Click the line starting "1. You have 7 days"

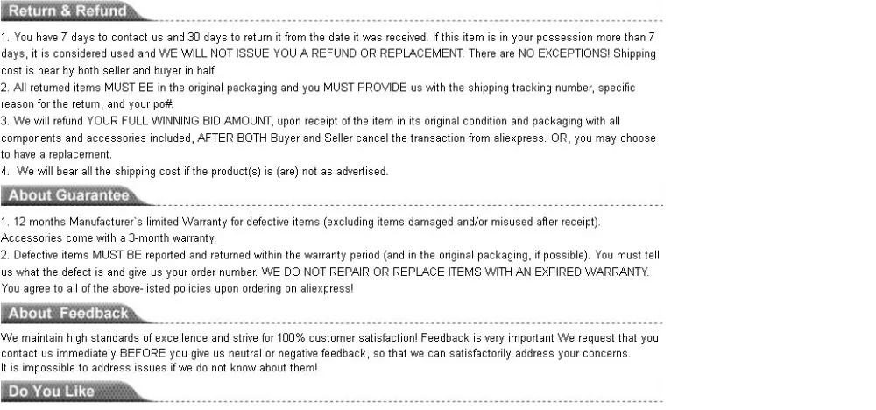coord(327,38)
